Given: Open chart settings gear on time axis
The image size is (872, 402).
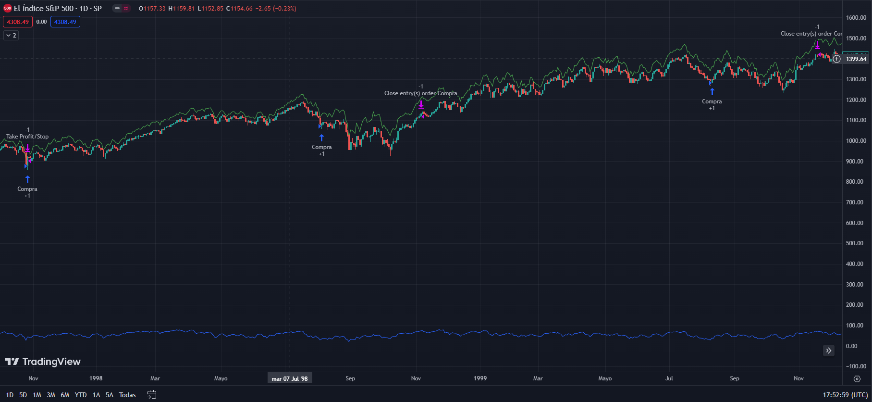Looking at the screenshot, I should tap(857, 379).
